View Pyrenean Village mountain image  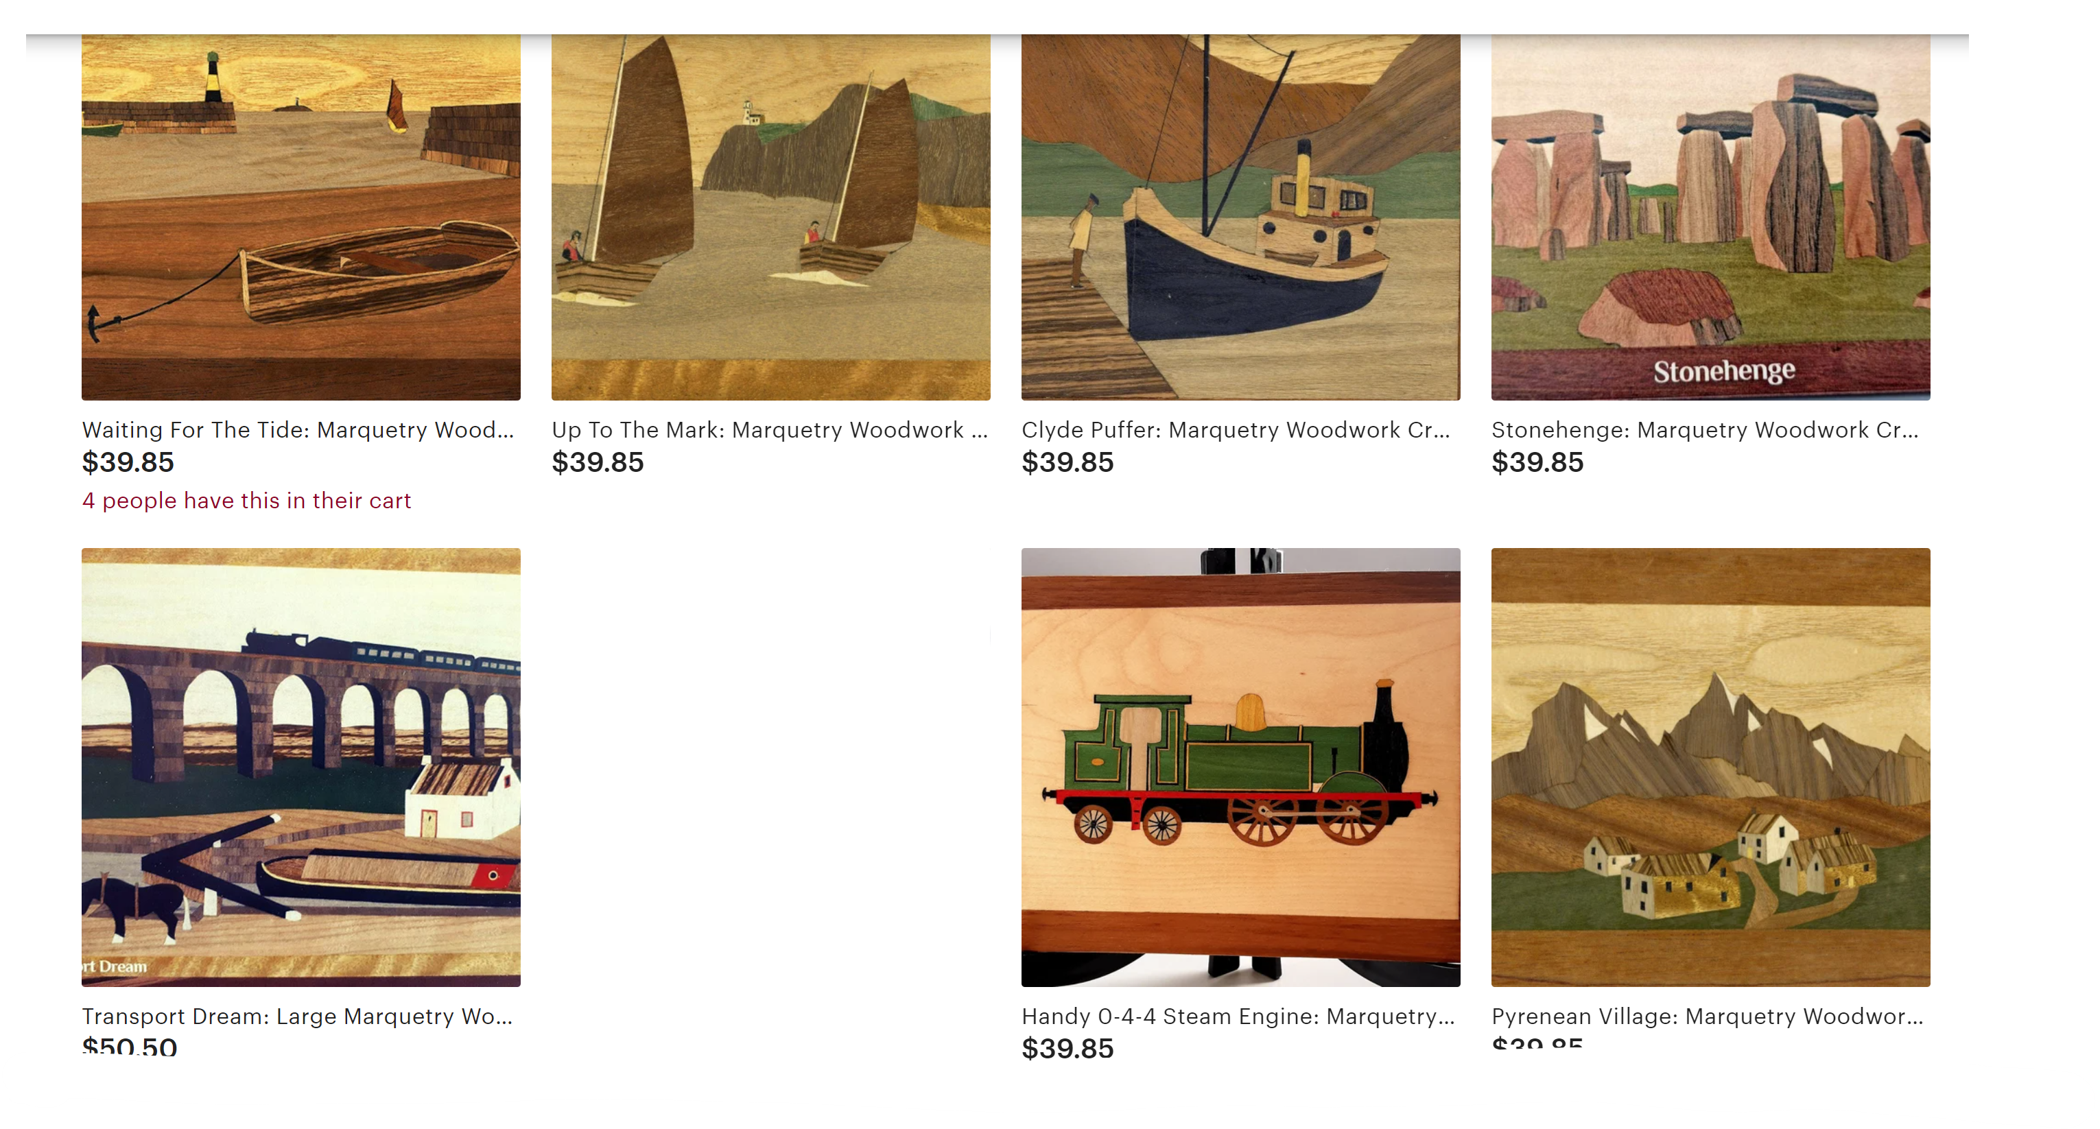click(1710, 767)
